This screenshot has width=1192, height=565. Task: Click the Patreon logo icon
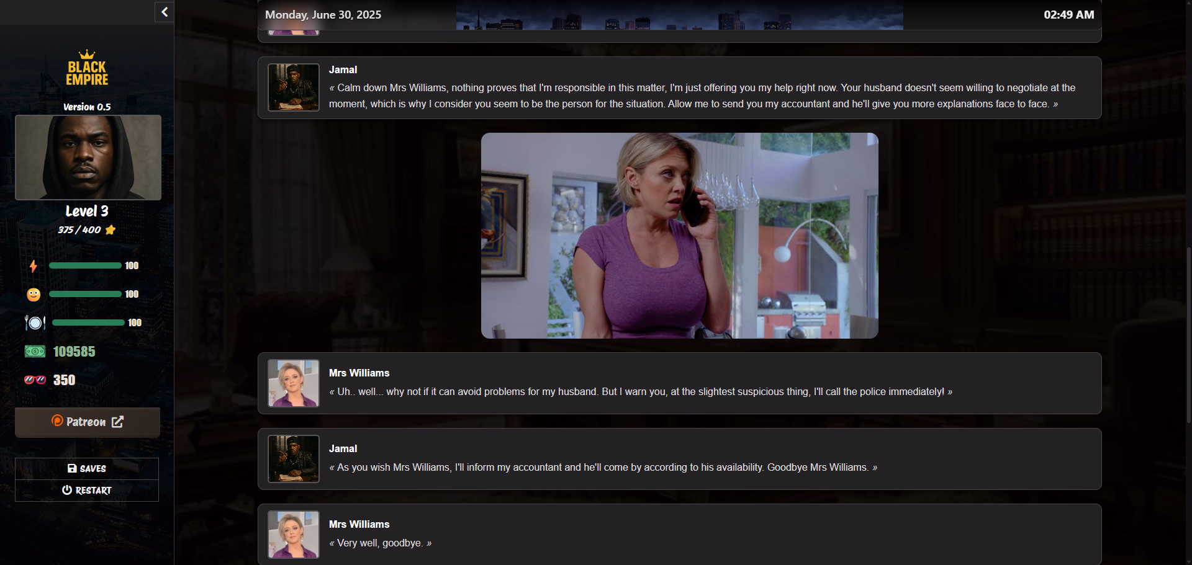(x=57, y=421)
